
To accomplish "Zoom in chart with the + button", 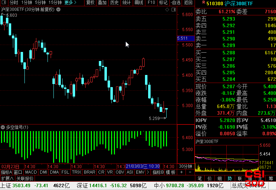I will [181, 172].
